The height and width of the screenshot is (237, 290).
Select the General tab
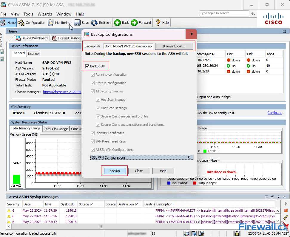(19, 53)
